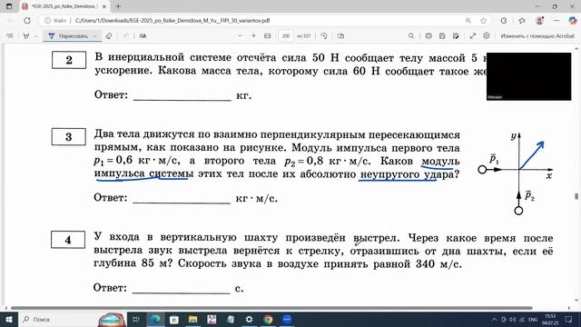Viewport: 581px width, 327px height.
Task: Open a new browser tab
Action: coord(118,6)
